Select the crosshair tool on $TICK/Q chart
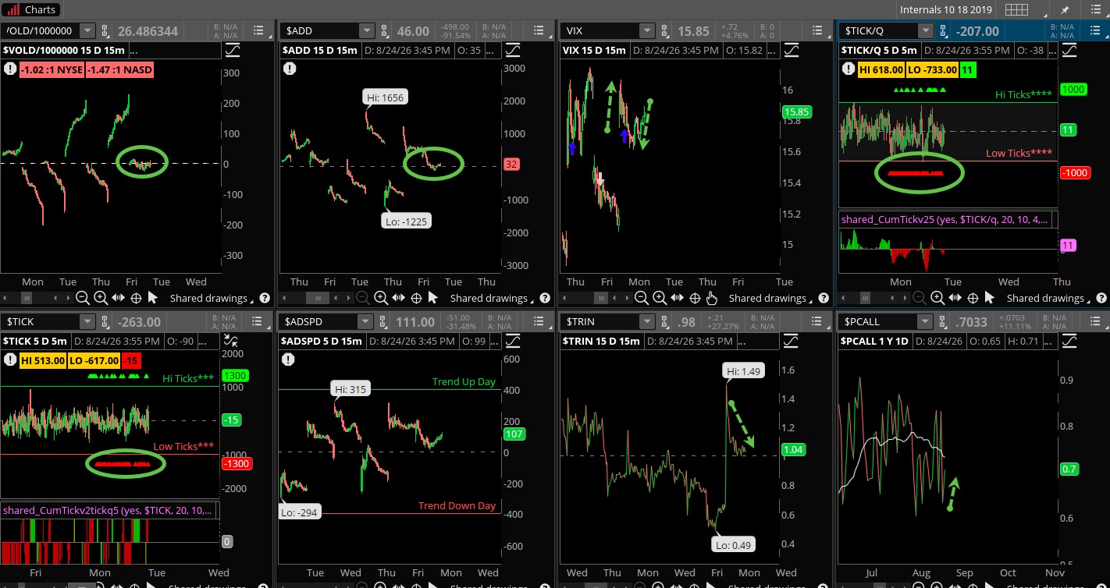This screenshot has width=1110, height=588. [973, 298]
